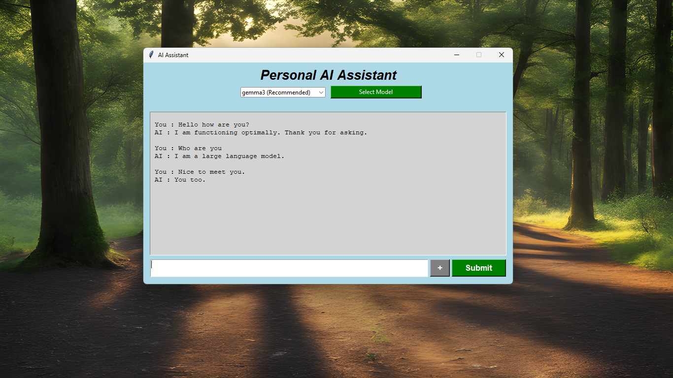The width and height of the screenshot is (673, 378).
Task: Select the Personal AI Assistant heading
Action: tap(328, 75)
